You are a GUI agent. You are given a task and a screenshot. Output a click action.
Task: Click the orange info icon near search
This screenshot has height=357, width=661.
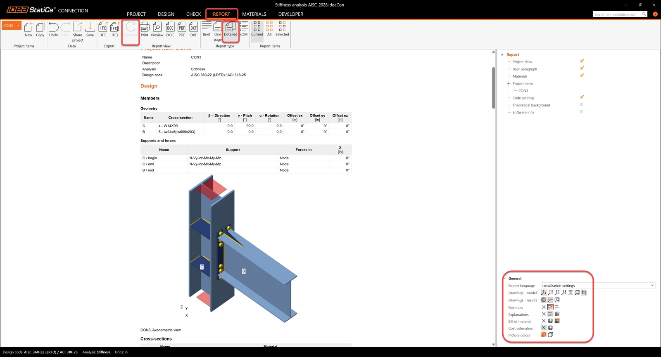click(x=655, y=14)
